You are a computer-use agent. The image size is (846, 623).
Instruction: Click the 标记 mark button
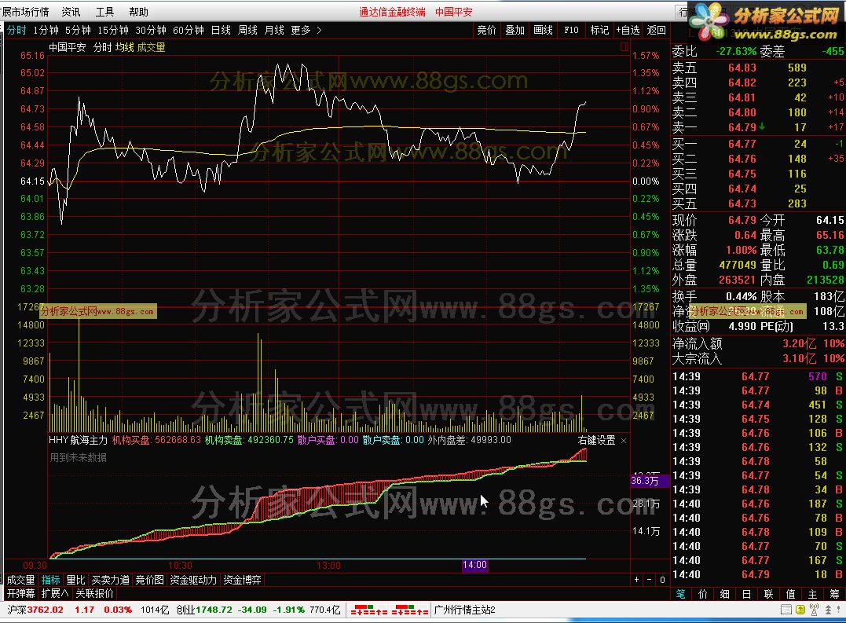click(599, 30)
